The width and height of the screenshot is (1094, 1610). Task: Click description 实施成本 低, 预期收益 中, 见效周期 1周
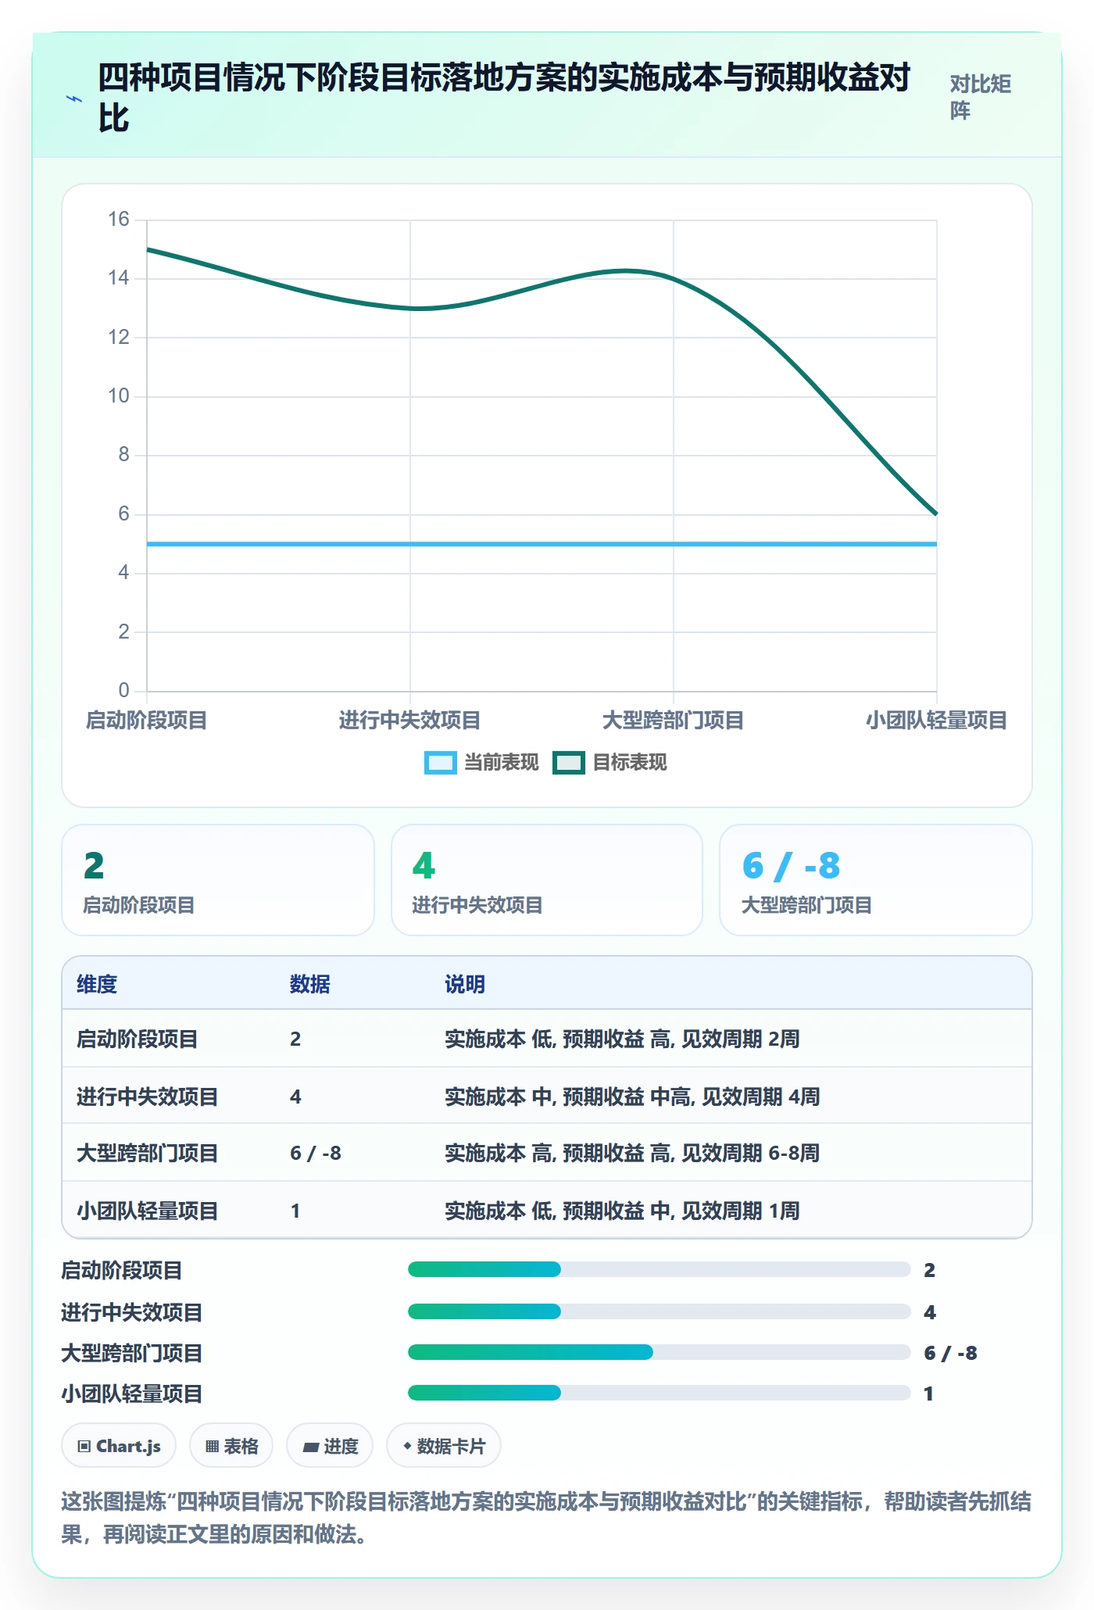point(622,1211)
